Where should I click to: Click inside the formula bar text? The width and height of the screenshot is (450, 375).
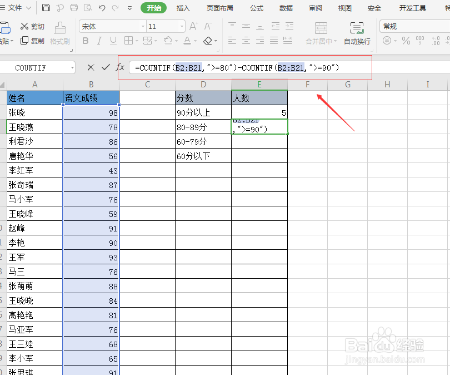(237, 68)
